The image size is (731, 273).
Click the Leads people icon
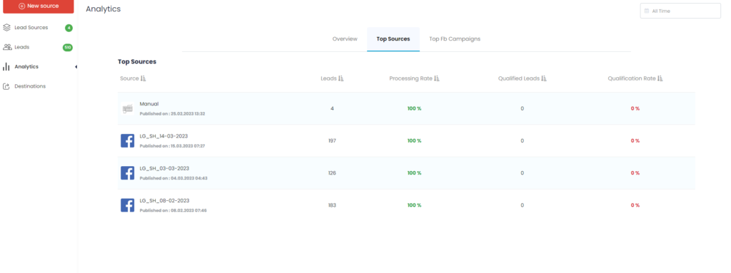(x=7, y=47)
